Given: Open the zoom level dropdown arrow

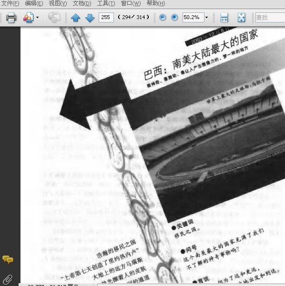Looking at the screenshot, I should pos(206,18).
